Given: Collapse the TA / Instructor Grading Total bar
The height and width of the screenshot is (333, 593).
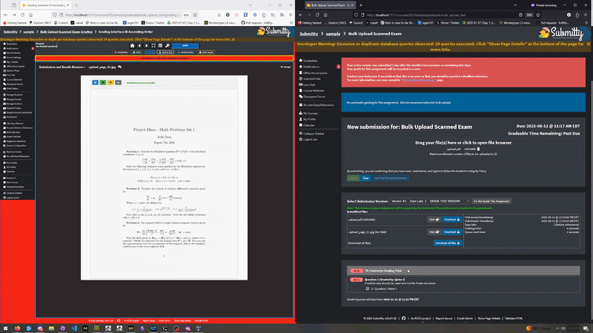Looking at the screenshot, I should click(x=463, y=271).
